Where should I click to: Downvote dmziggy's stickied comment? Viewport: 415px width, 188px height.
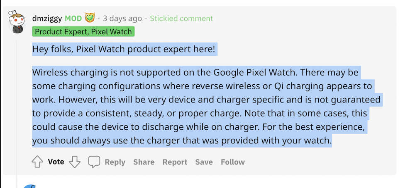click(x=75, y=162)
